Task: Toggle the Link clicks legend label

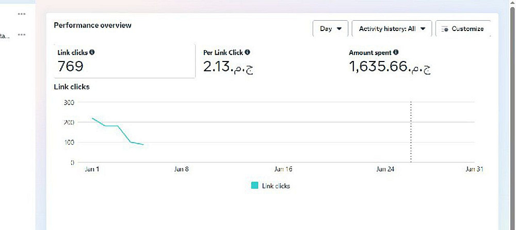Action: click(x=276, y=186)
